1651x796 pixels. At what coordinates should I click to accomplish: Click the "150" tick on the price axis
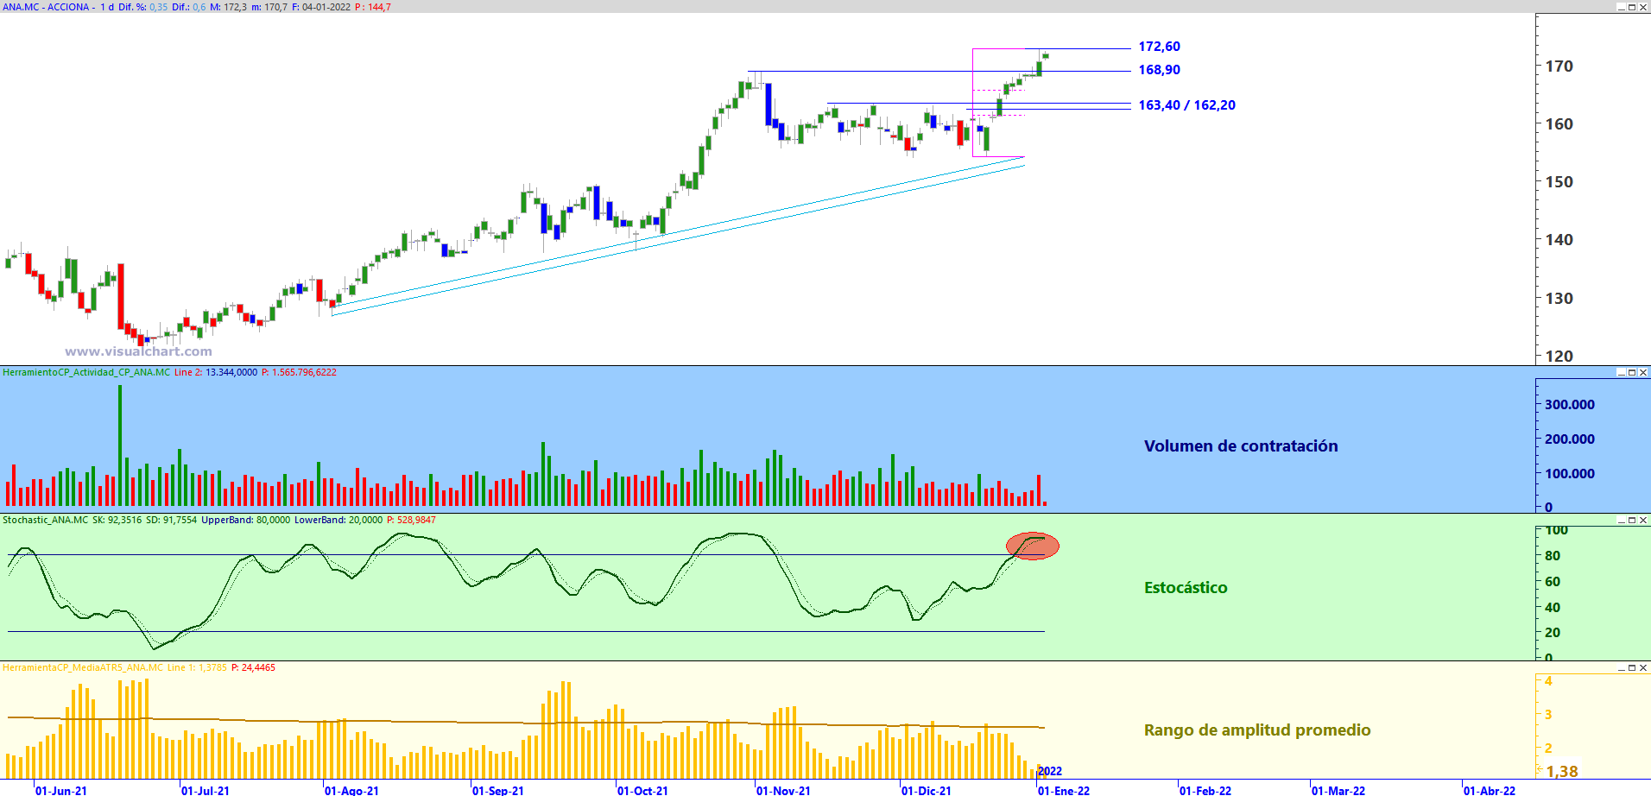pos(1559,182)
